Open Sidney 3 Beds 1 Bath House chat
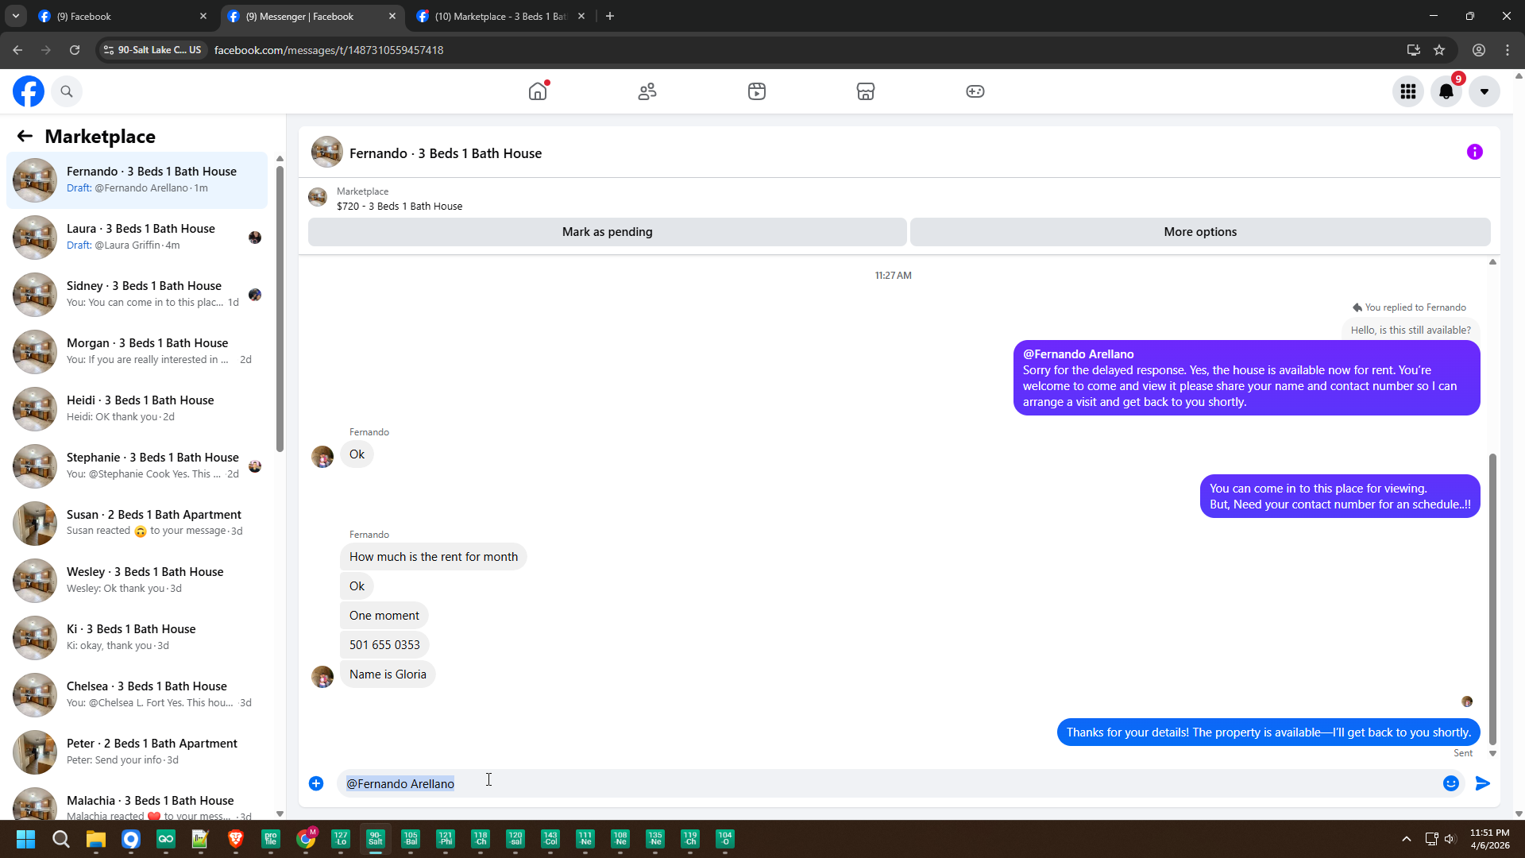Screen dimensions: 1525x858 pos(137,295)
